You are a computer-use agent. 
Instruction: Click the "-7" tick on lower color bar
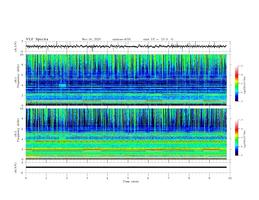[x=241, y=155]
